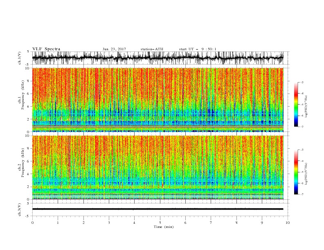Click time axis tick label "2"
The image size is (324, 250).
coord(83,223)
